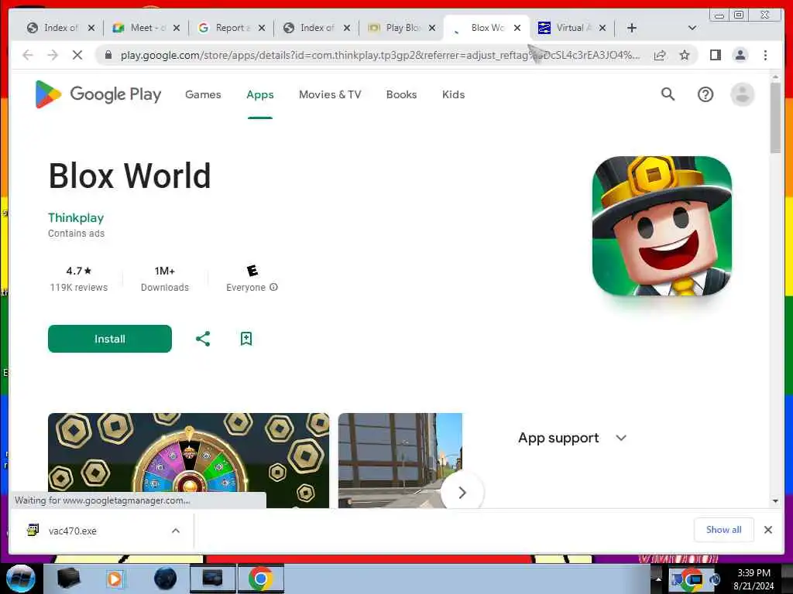
Task: Open the Google Play account avatar
Action: coord(742,94)
